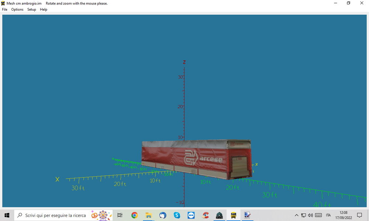369x221 pixels.
Task: Restore down the mesh viewer window
Action: pyautogui.click(x=349, y=3)
